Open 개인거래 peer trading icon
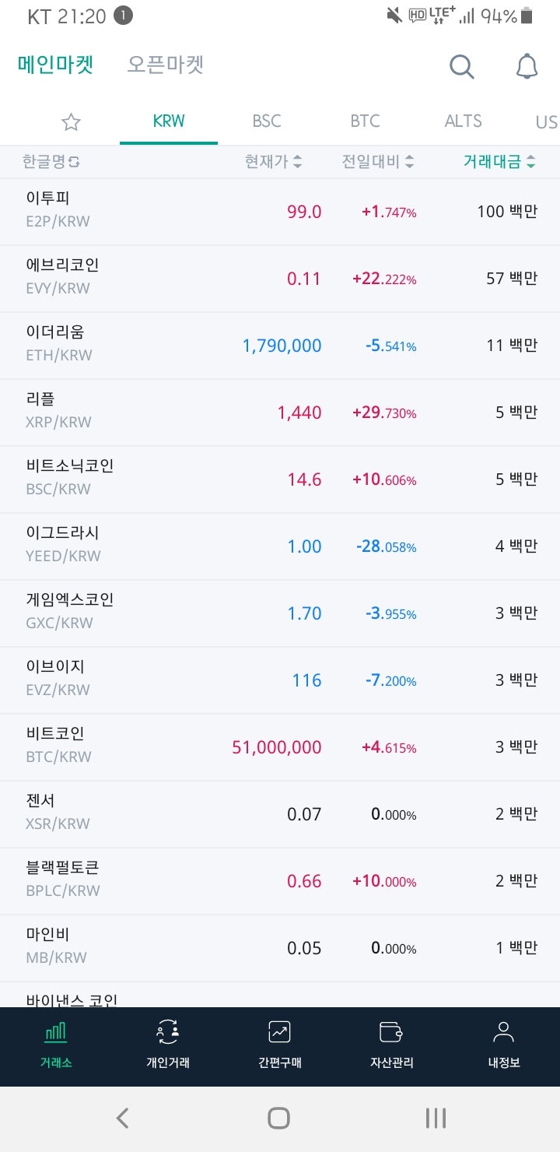 [168, 1032]
